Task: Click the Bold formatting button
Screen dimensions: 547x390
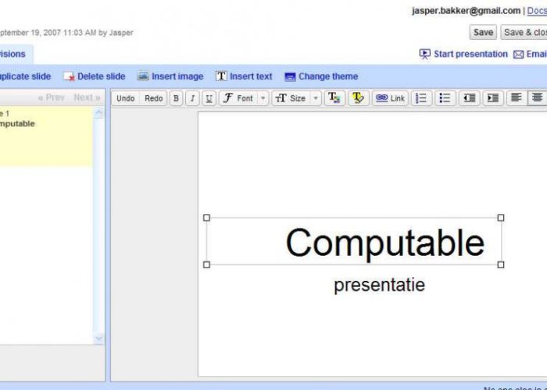Action: [x=176, y=98]
